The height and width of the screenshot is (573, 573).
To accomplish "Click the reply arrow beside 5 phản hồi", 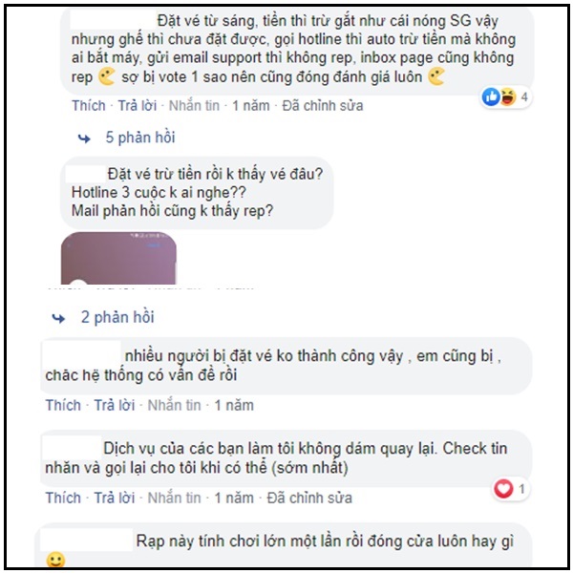I will click(x=84, y=138).
